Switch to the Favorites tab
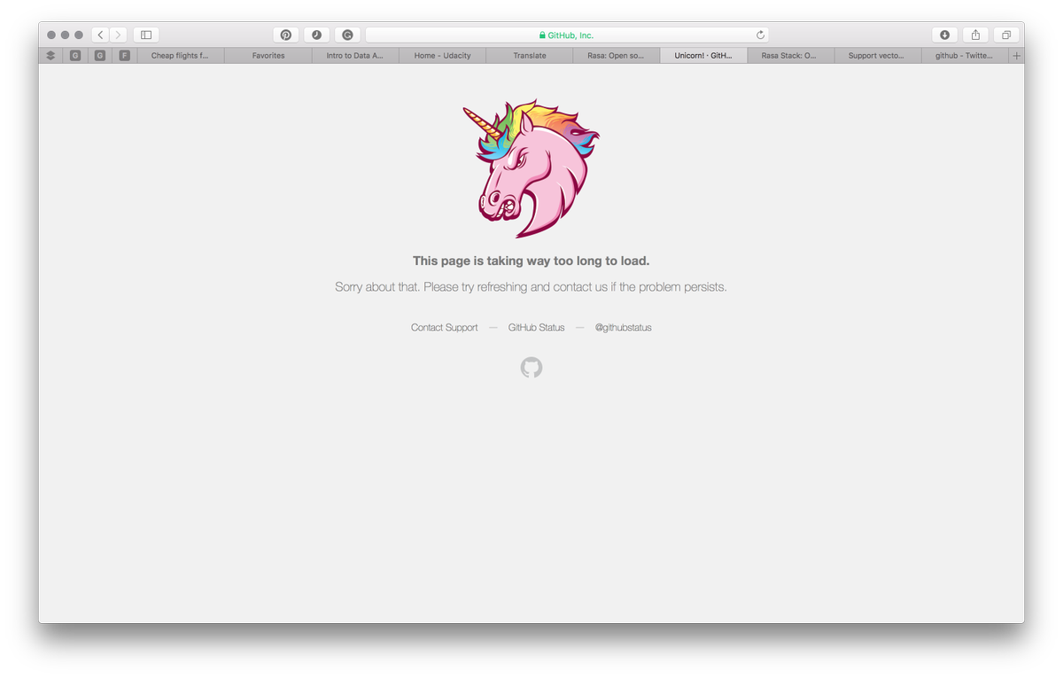1063x678 pixels. (x=268, y=55)
